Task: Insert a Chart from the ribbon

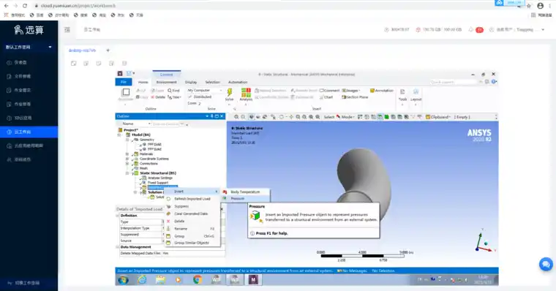Action: point(326,97)
